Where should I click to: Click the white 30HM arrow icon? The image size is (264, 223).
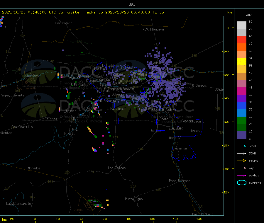[x=242, y=153]
